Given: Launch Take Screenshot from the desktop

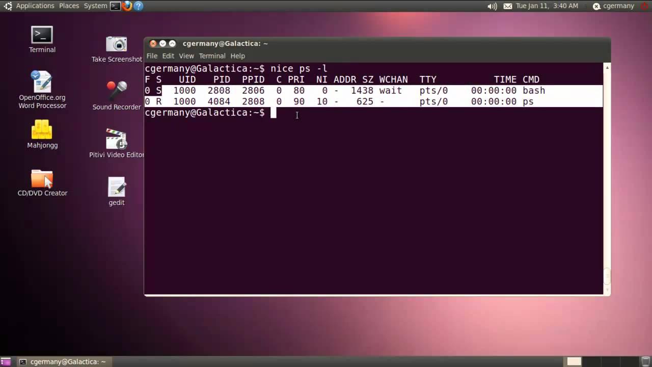Looking at the screenshot, I should pyautogui.click(x=116, y=45).
